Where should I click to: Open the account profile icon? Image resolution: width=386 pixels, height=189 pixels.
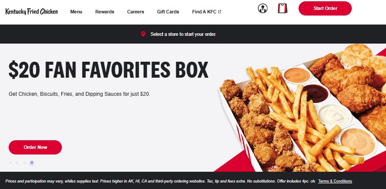click(263, 8)
